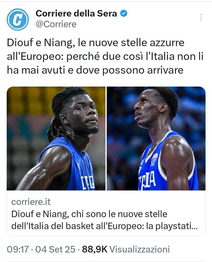Screen dimensions: 212x262
Task: Open the 88,9K Visualizzazioni view count
Action: pos(126,249)
